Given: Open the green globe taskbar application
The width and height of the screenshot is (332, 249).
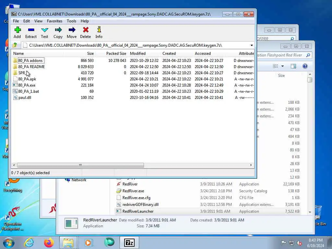Looking at the screenshot, I should click(109, 243).
